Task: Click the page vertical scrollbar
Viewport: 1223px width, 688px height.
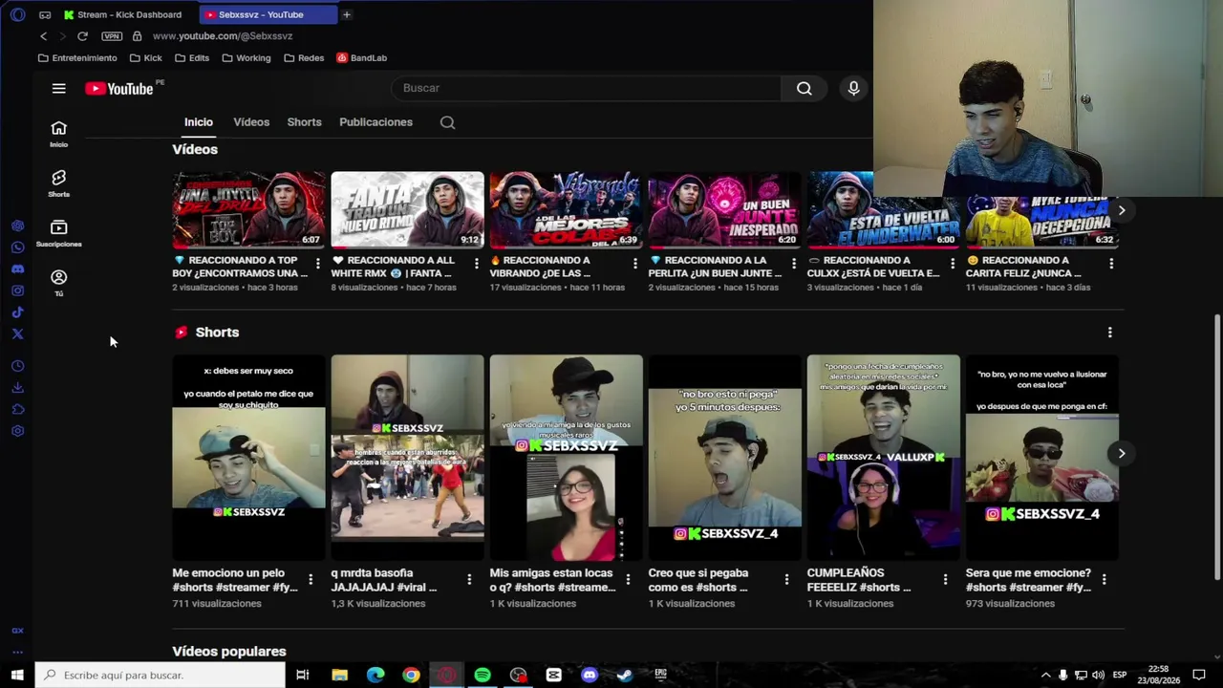Action: pyautogui.click(x=1217, y=445)
